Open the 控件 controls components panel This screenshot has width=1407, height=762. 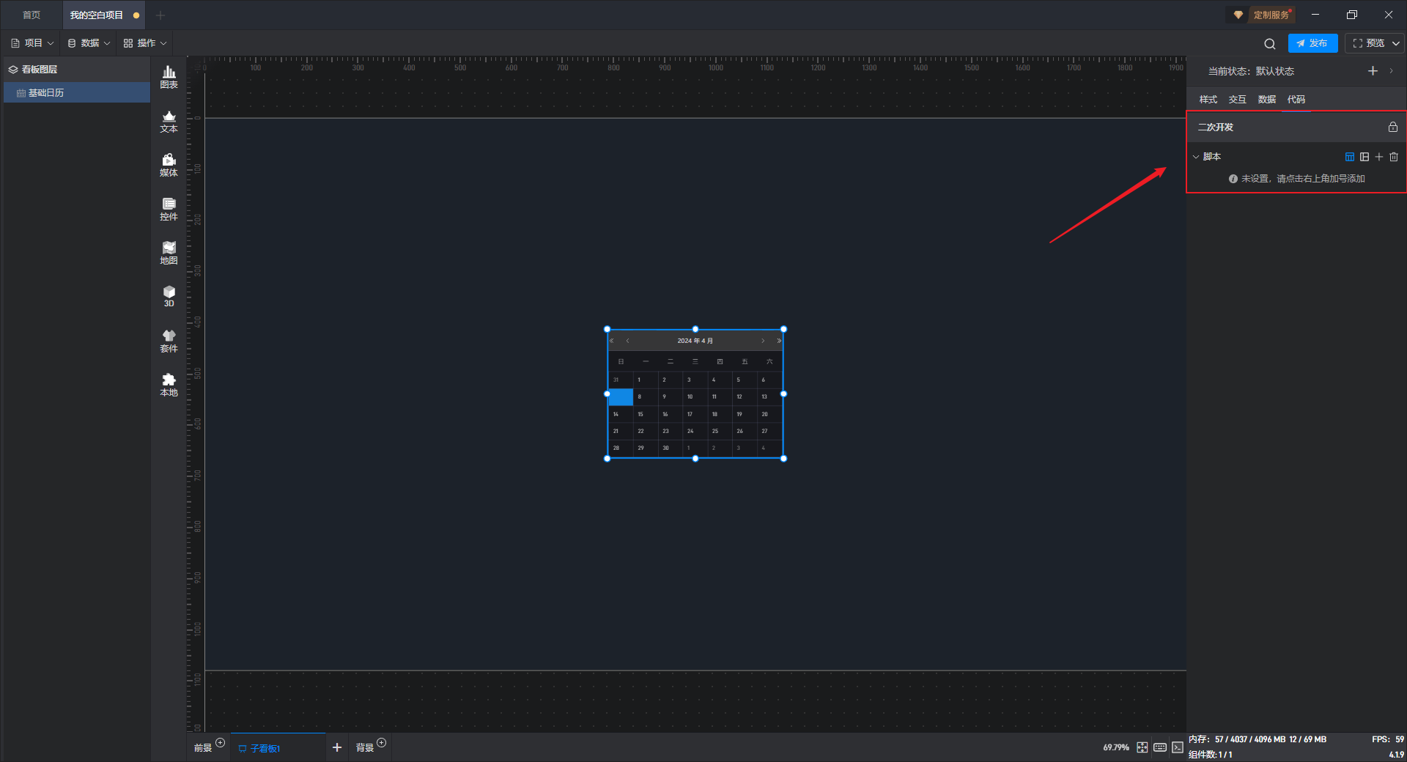pyautogui.click(x=169, y=209)
